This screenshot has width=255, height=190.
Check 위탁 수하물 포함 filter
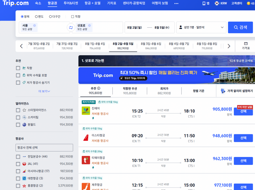coord(18,75)
